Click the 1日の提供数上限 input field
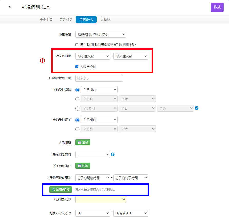 [x=99, y=78]
